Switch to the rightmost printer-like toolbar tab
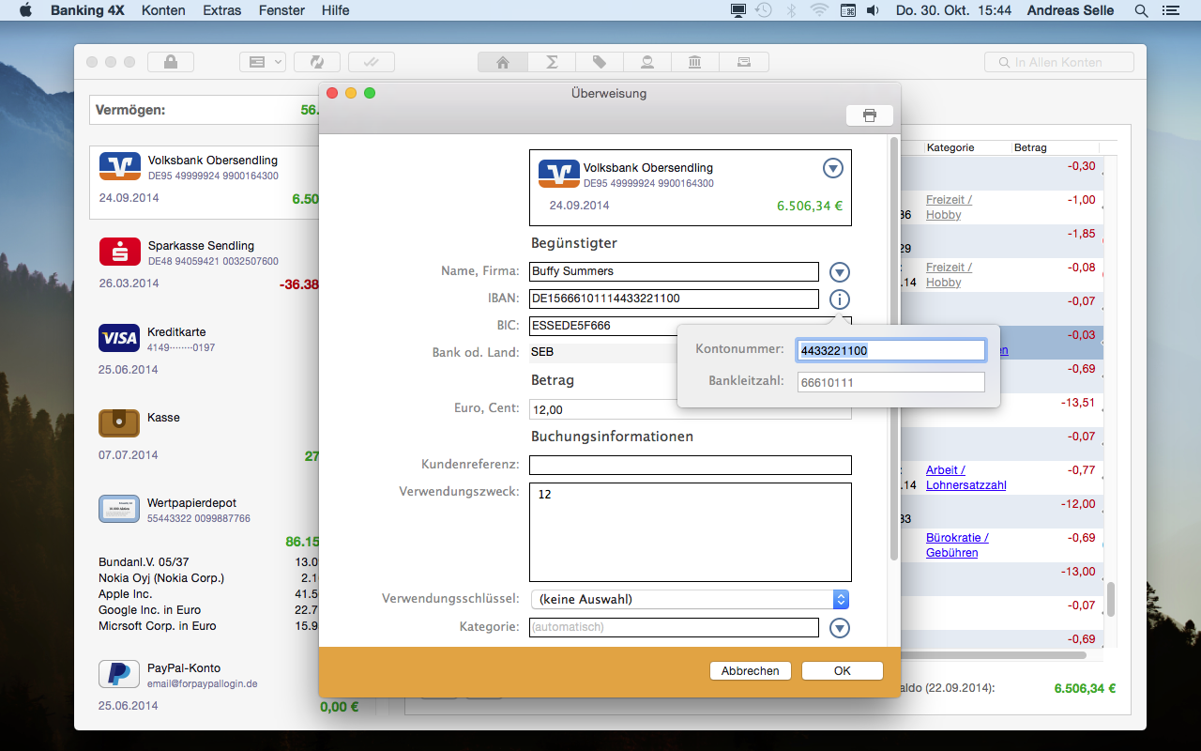 744,62
